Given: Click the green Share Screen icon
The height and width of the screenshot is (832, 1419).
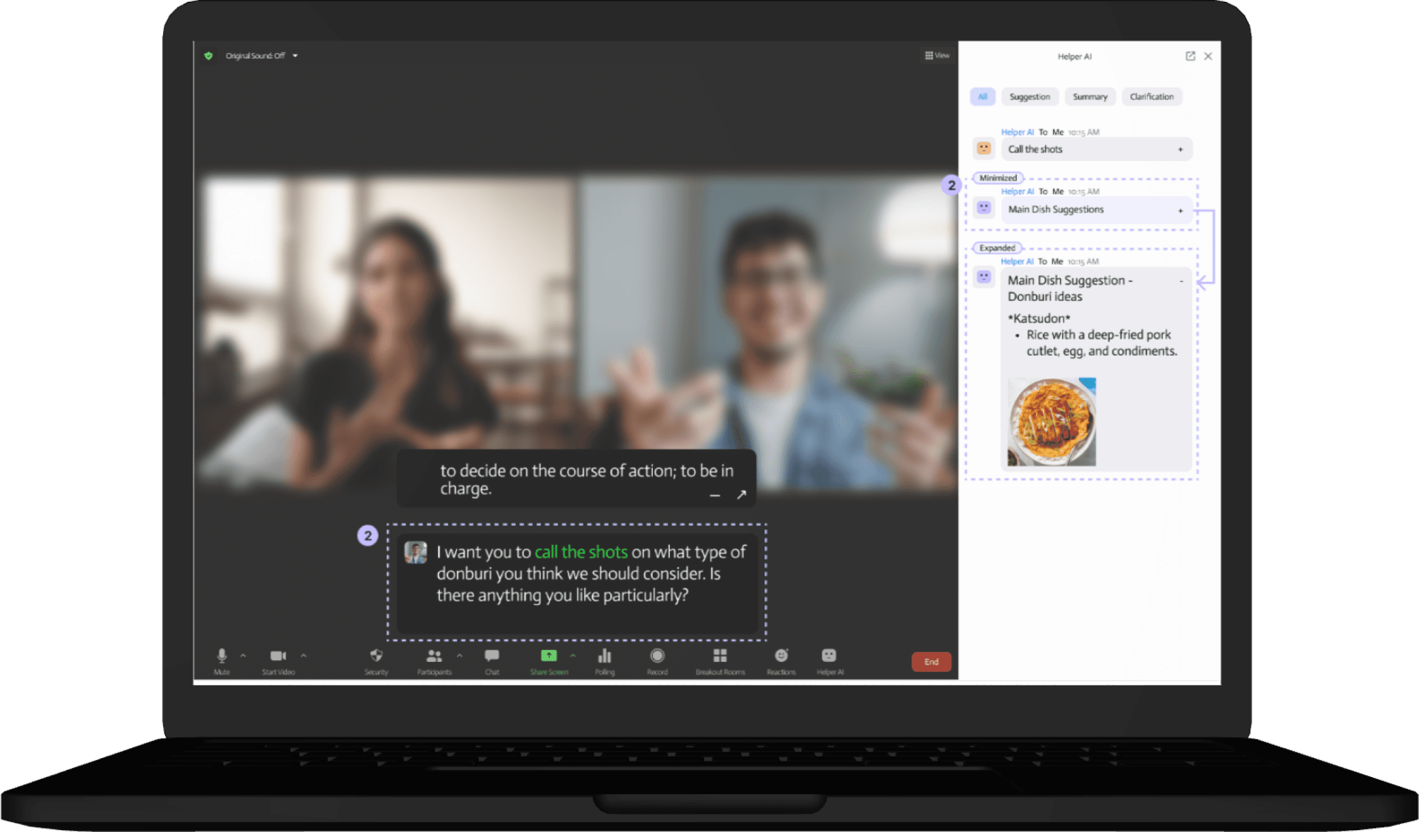Looking at the screenshot, I should point(549,655).
